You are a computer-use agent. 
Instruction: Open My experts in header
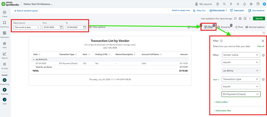pos(203,4)
